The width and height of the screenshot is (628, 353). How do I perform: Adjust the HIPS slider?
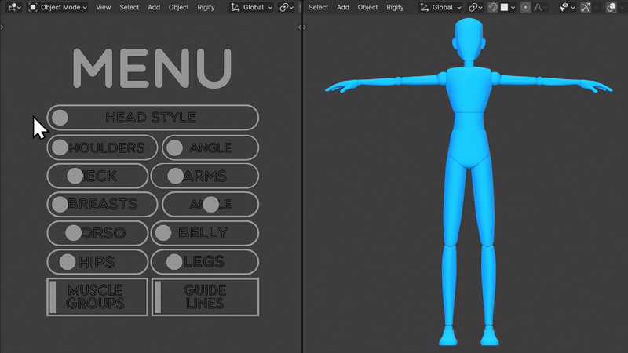point(97,262)
